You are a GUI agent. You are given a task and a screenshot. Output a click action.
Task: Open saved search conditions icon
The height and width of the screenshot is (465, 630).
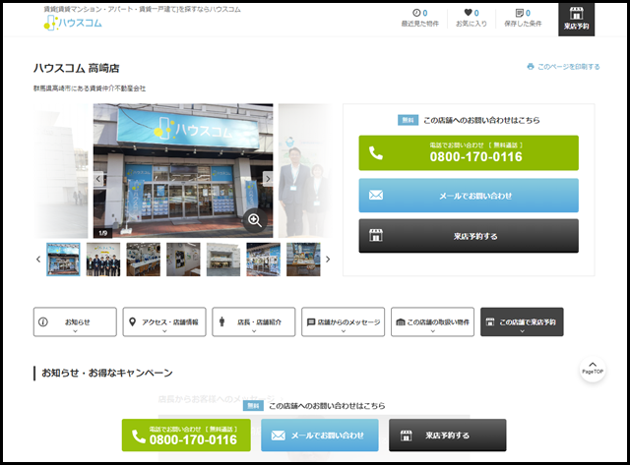pos(520,13)
